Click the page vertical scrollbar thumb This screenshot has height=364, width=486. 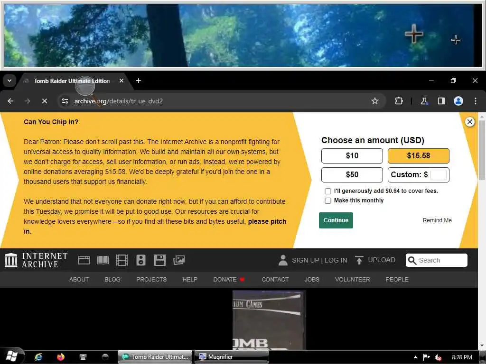pyautogui.click(x=482, y=150)
